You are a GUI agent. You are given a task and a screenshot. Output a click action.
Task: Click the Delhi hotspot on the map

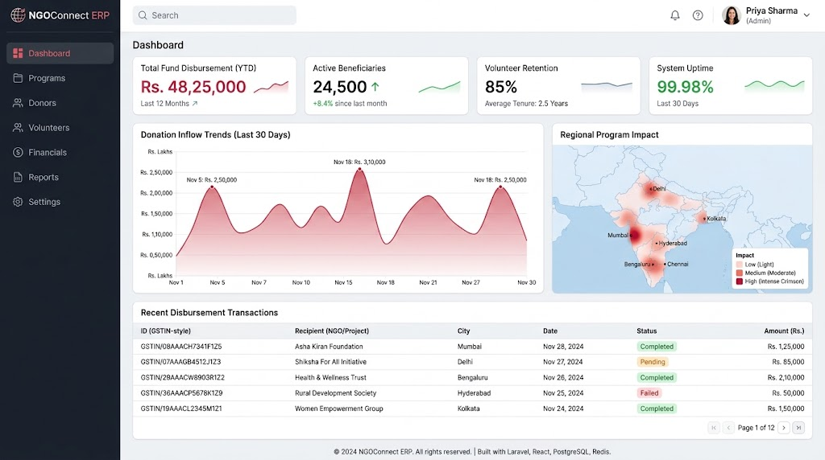651,188
